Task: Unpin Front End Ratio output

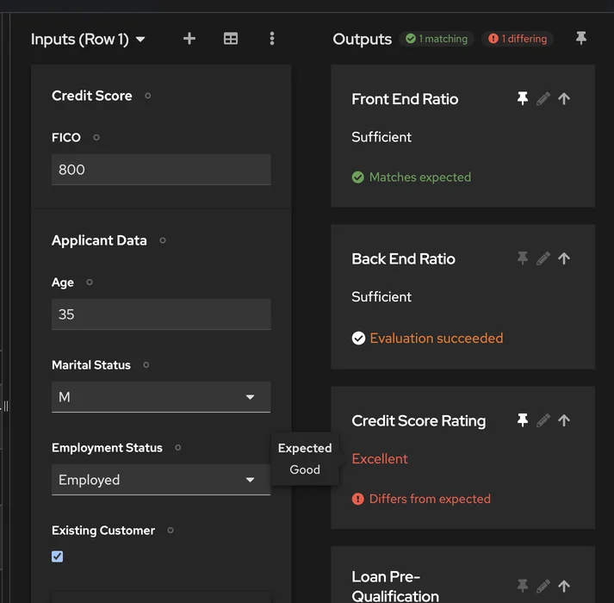Action: click(523, 98)
